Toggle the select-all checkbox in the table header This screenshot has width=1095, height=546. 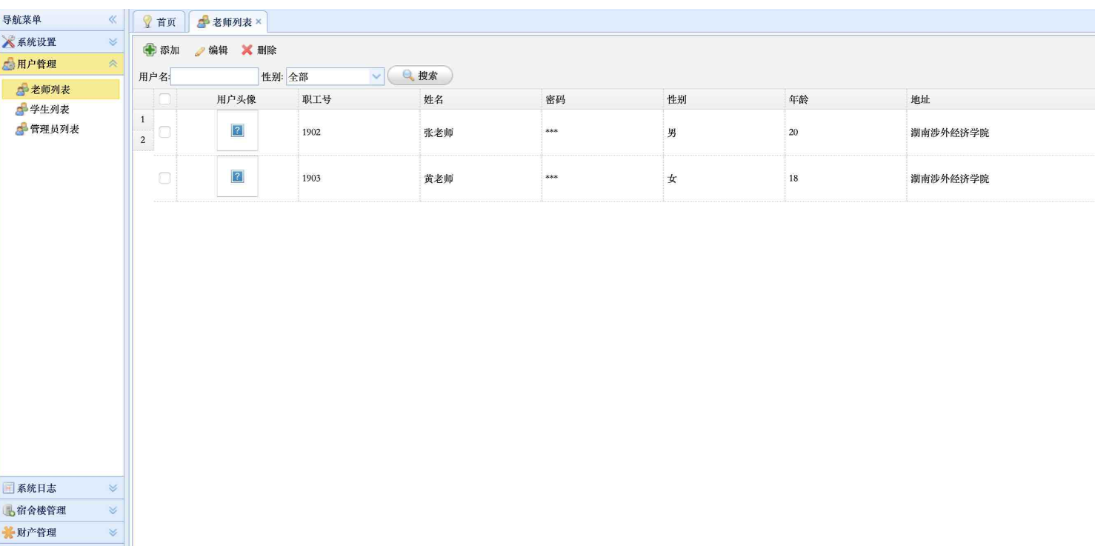pos(164,99)
